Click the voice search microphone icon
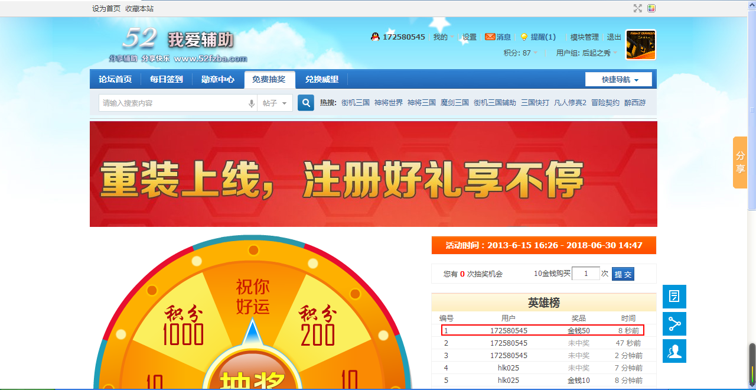This screenshot has height=390, width=756. coord(252,103)
